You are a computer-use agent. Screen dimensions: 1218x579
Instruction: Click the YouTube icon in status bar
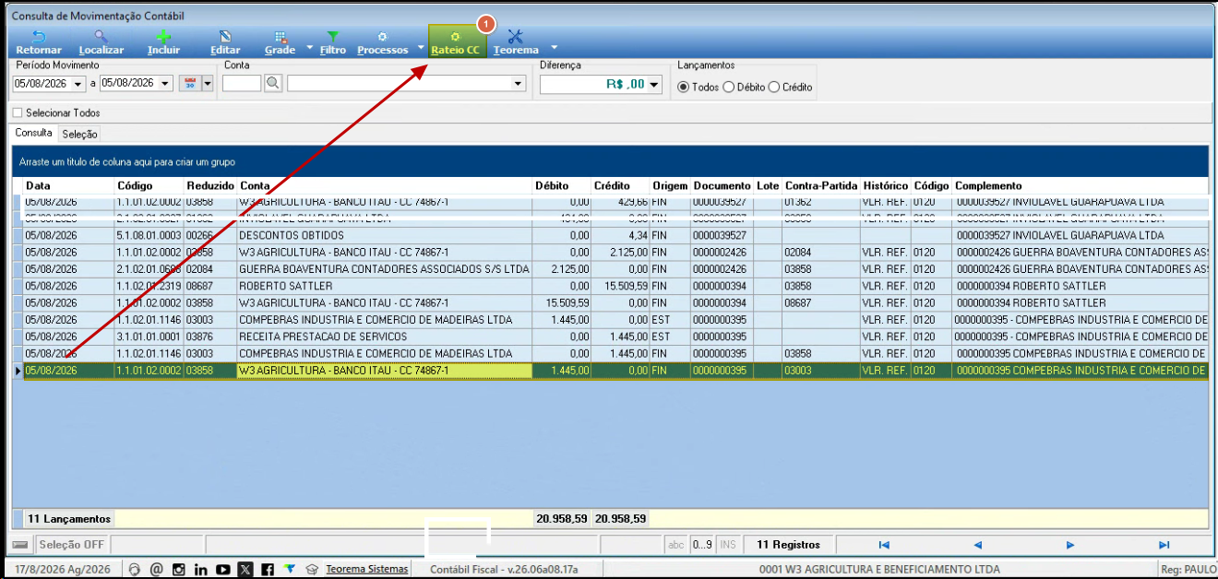222,570
